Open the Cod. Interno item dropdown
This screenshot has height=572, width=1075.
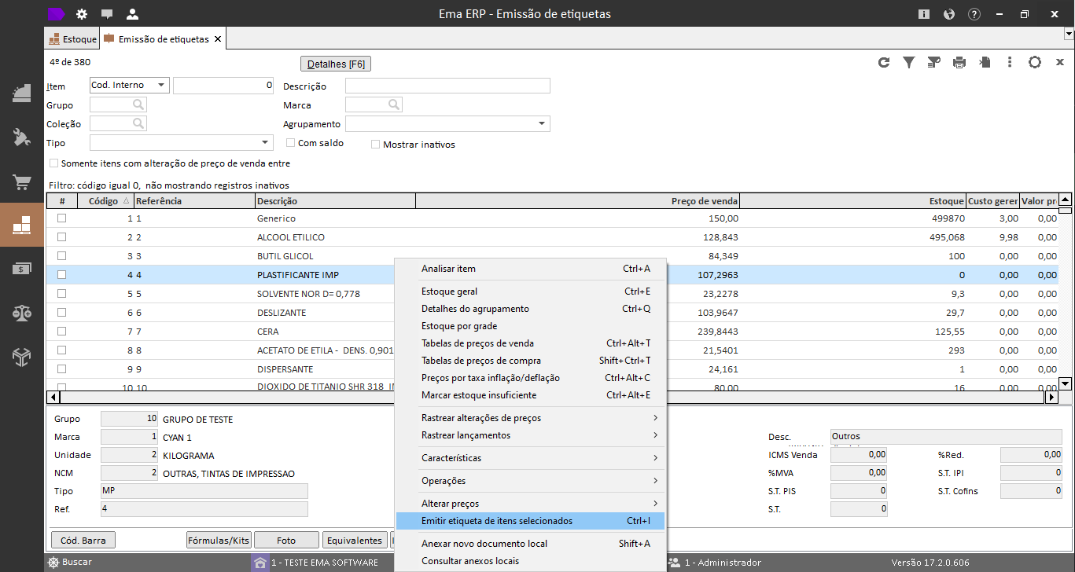[161, 85]
